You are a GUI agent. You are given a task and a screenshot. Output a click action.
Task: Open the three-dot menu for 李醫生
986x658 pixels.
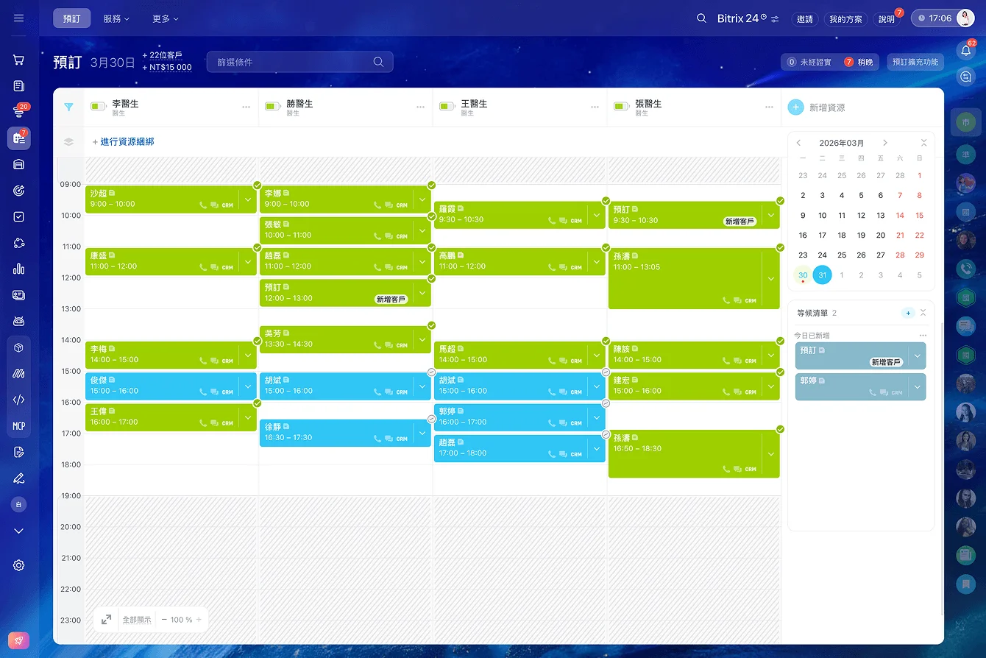(x=246, y=107)
